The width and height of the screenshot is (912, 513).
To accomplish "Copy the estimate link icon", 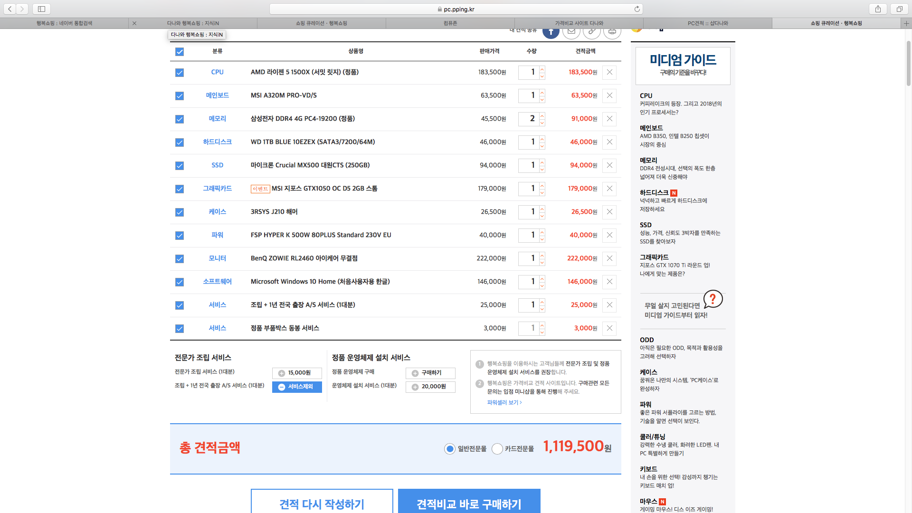I will coord(592,31).
